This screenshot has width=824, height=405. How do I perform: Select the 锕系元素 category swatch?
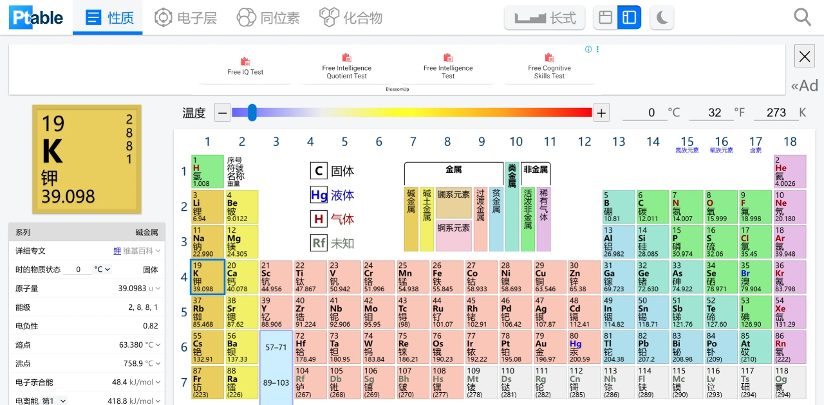pyautogui.click(x=454, y=235)
